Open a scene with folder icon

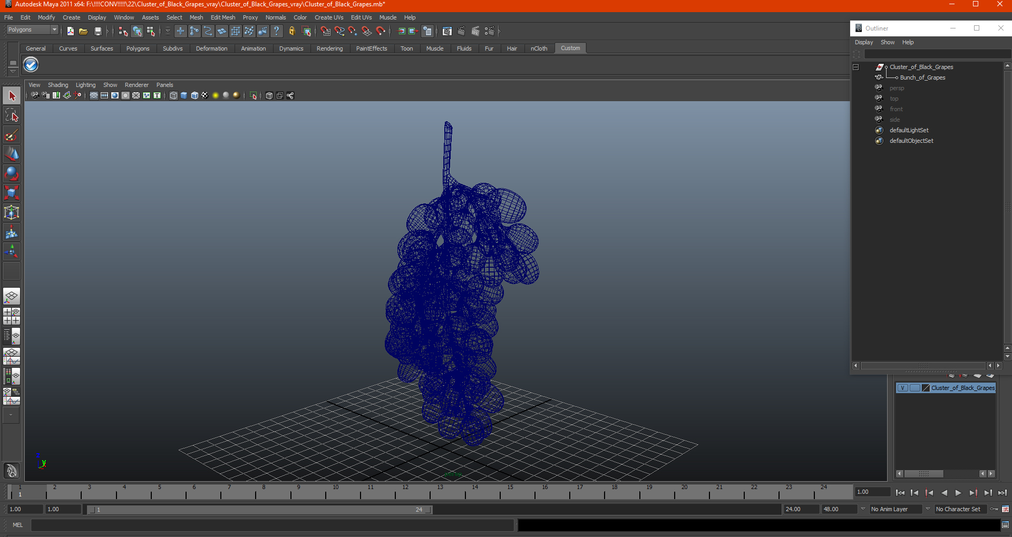pyautogui.click(x=83, y=32)
